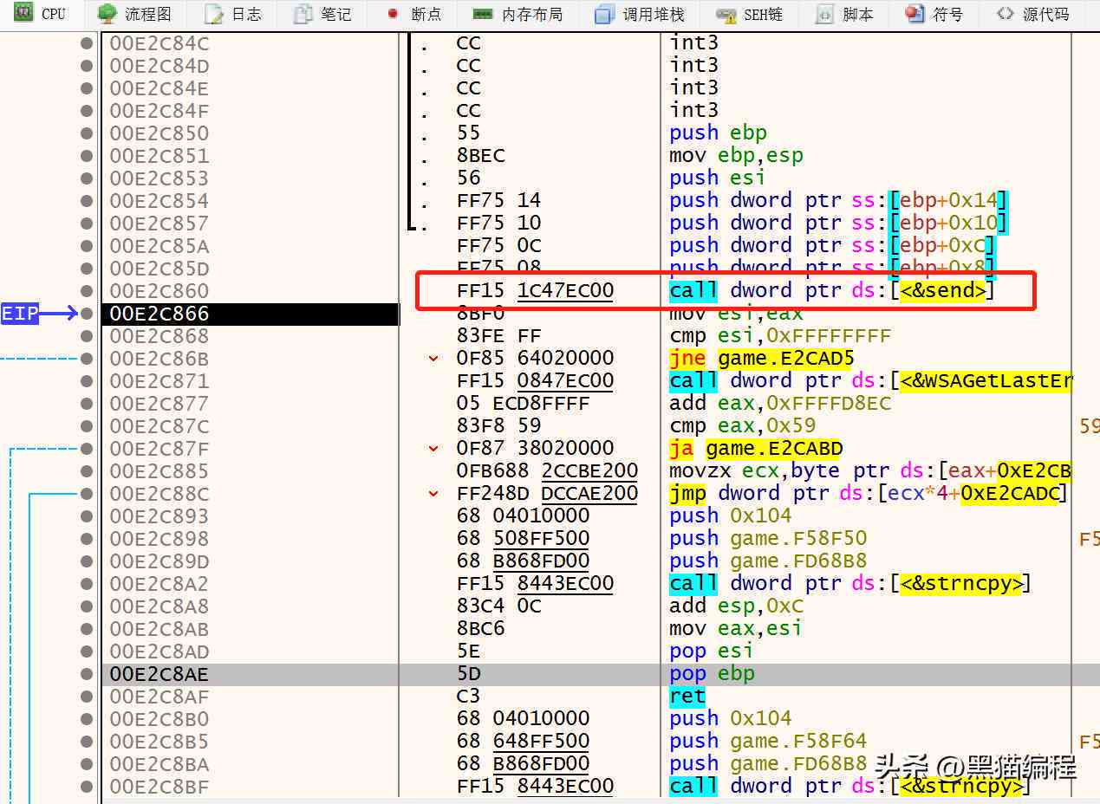Select the mov eax,esi instruction
Screen dimensions: 1100x804
tap(736, 629)
